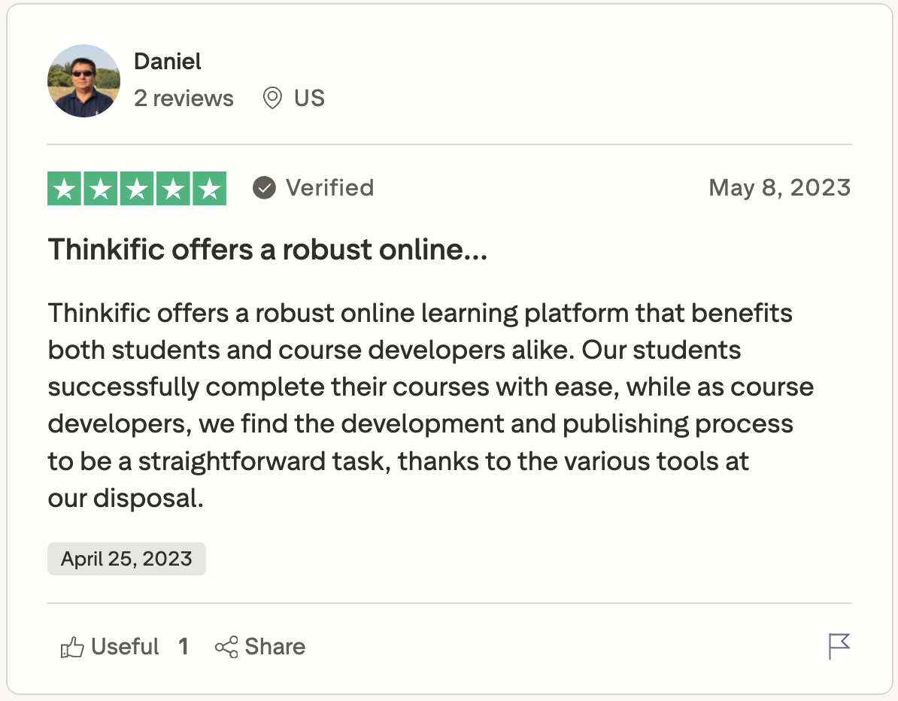Open the full review from its title
This screenshot has width=898, height=701.
coord(267,249)
